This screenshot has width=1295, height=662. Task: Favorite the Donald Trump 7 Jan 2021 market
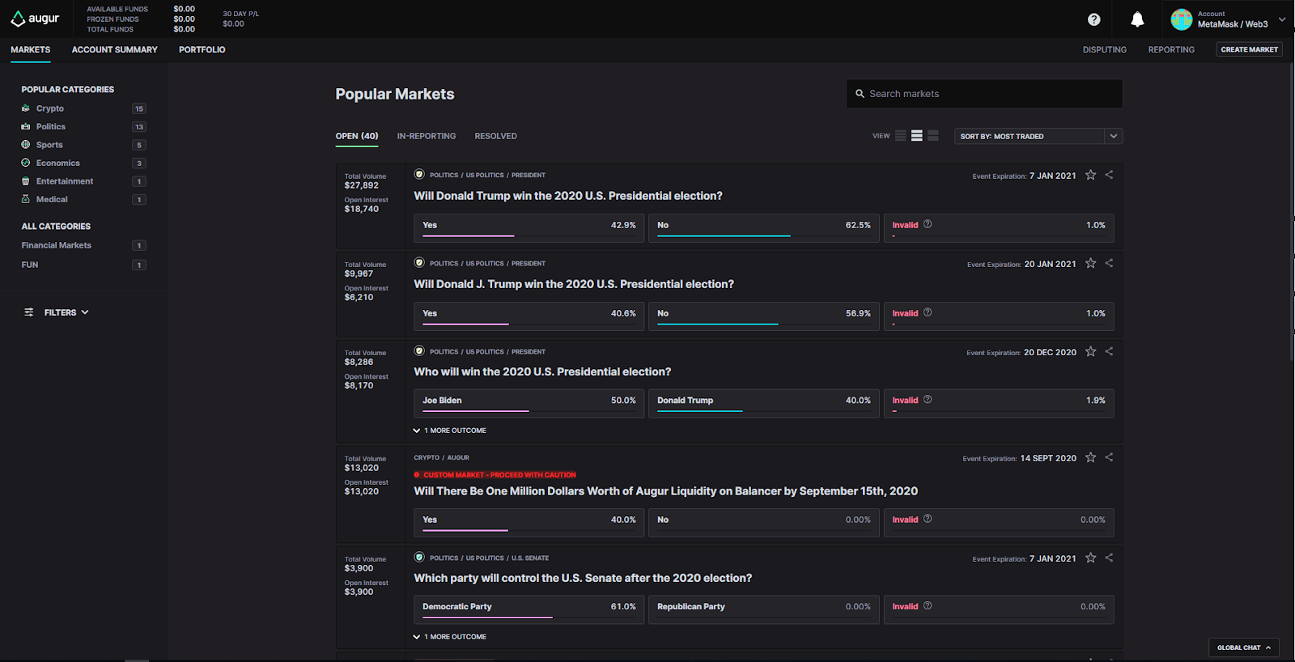pyautogui.click(x=1091, y=175)
